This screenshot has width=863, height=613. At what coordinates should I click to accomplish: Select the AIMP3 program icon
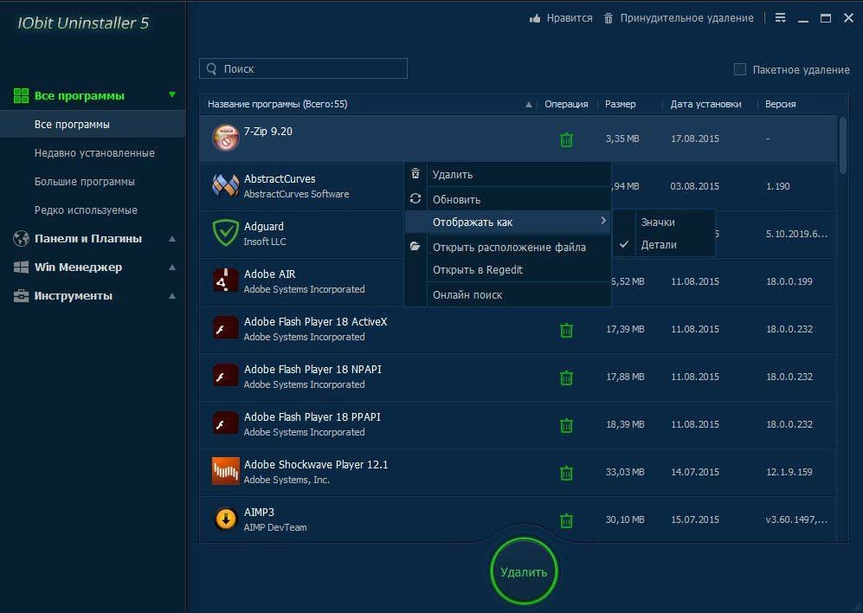(226, 519)
